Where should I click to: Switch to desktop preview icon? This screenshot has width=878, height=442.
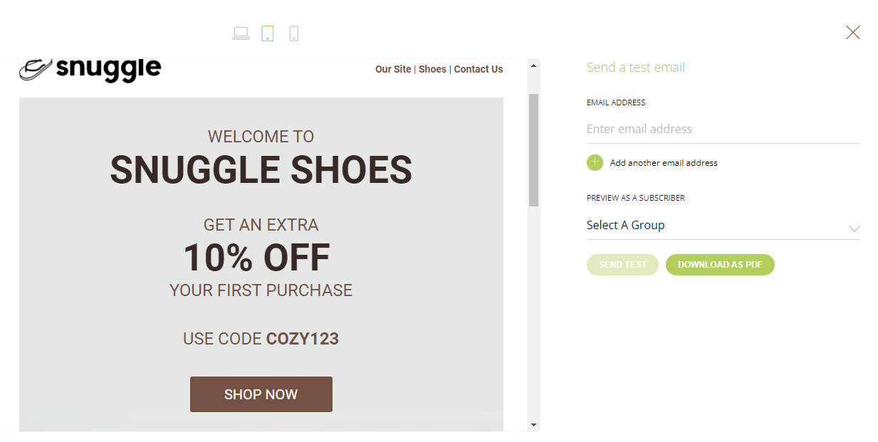241,33
